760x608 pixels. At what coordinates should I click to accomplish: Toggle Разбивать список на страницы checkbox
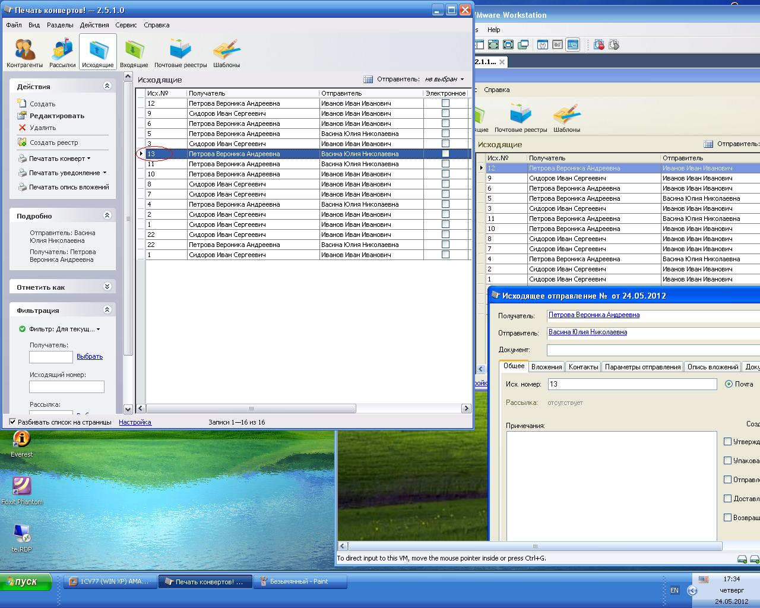12,422
